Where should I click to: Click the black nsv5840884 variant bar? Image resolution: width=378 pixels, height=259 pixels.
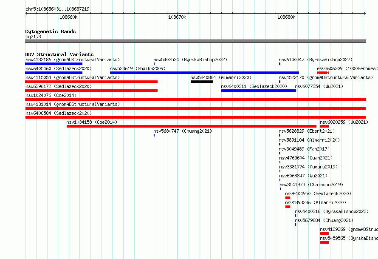(202, 82)
